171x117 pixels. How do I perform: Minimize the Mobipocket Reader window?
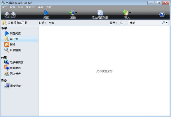point(151,3)
